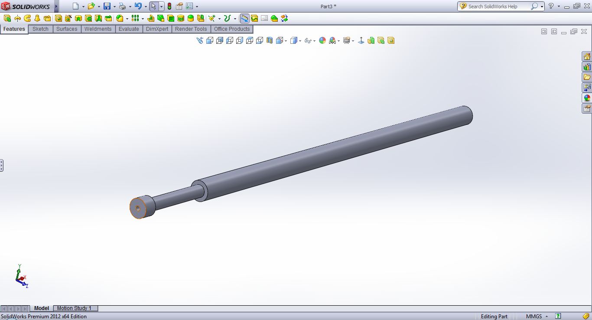Screen dimensions: 592x320
Task: Toggle the Select cursor tool
Action: point(153,6)
